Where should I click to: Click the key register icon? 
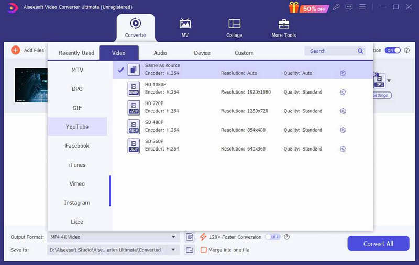click(336, 7)
